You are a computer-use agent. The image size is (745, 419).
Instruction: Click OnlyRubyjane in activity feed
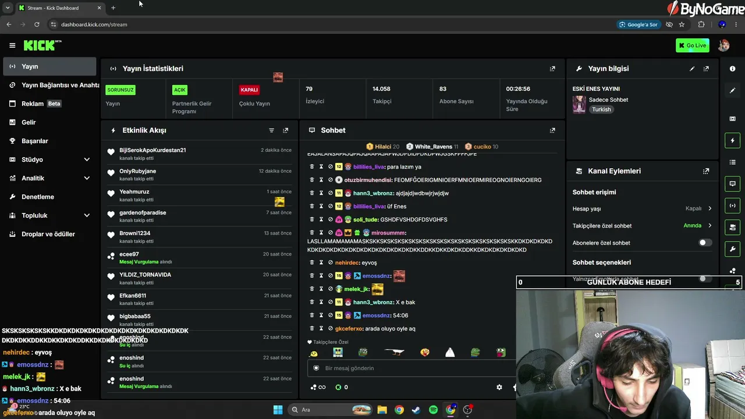[137, 171]
